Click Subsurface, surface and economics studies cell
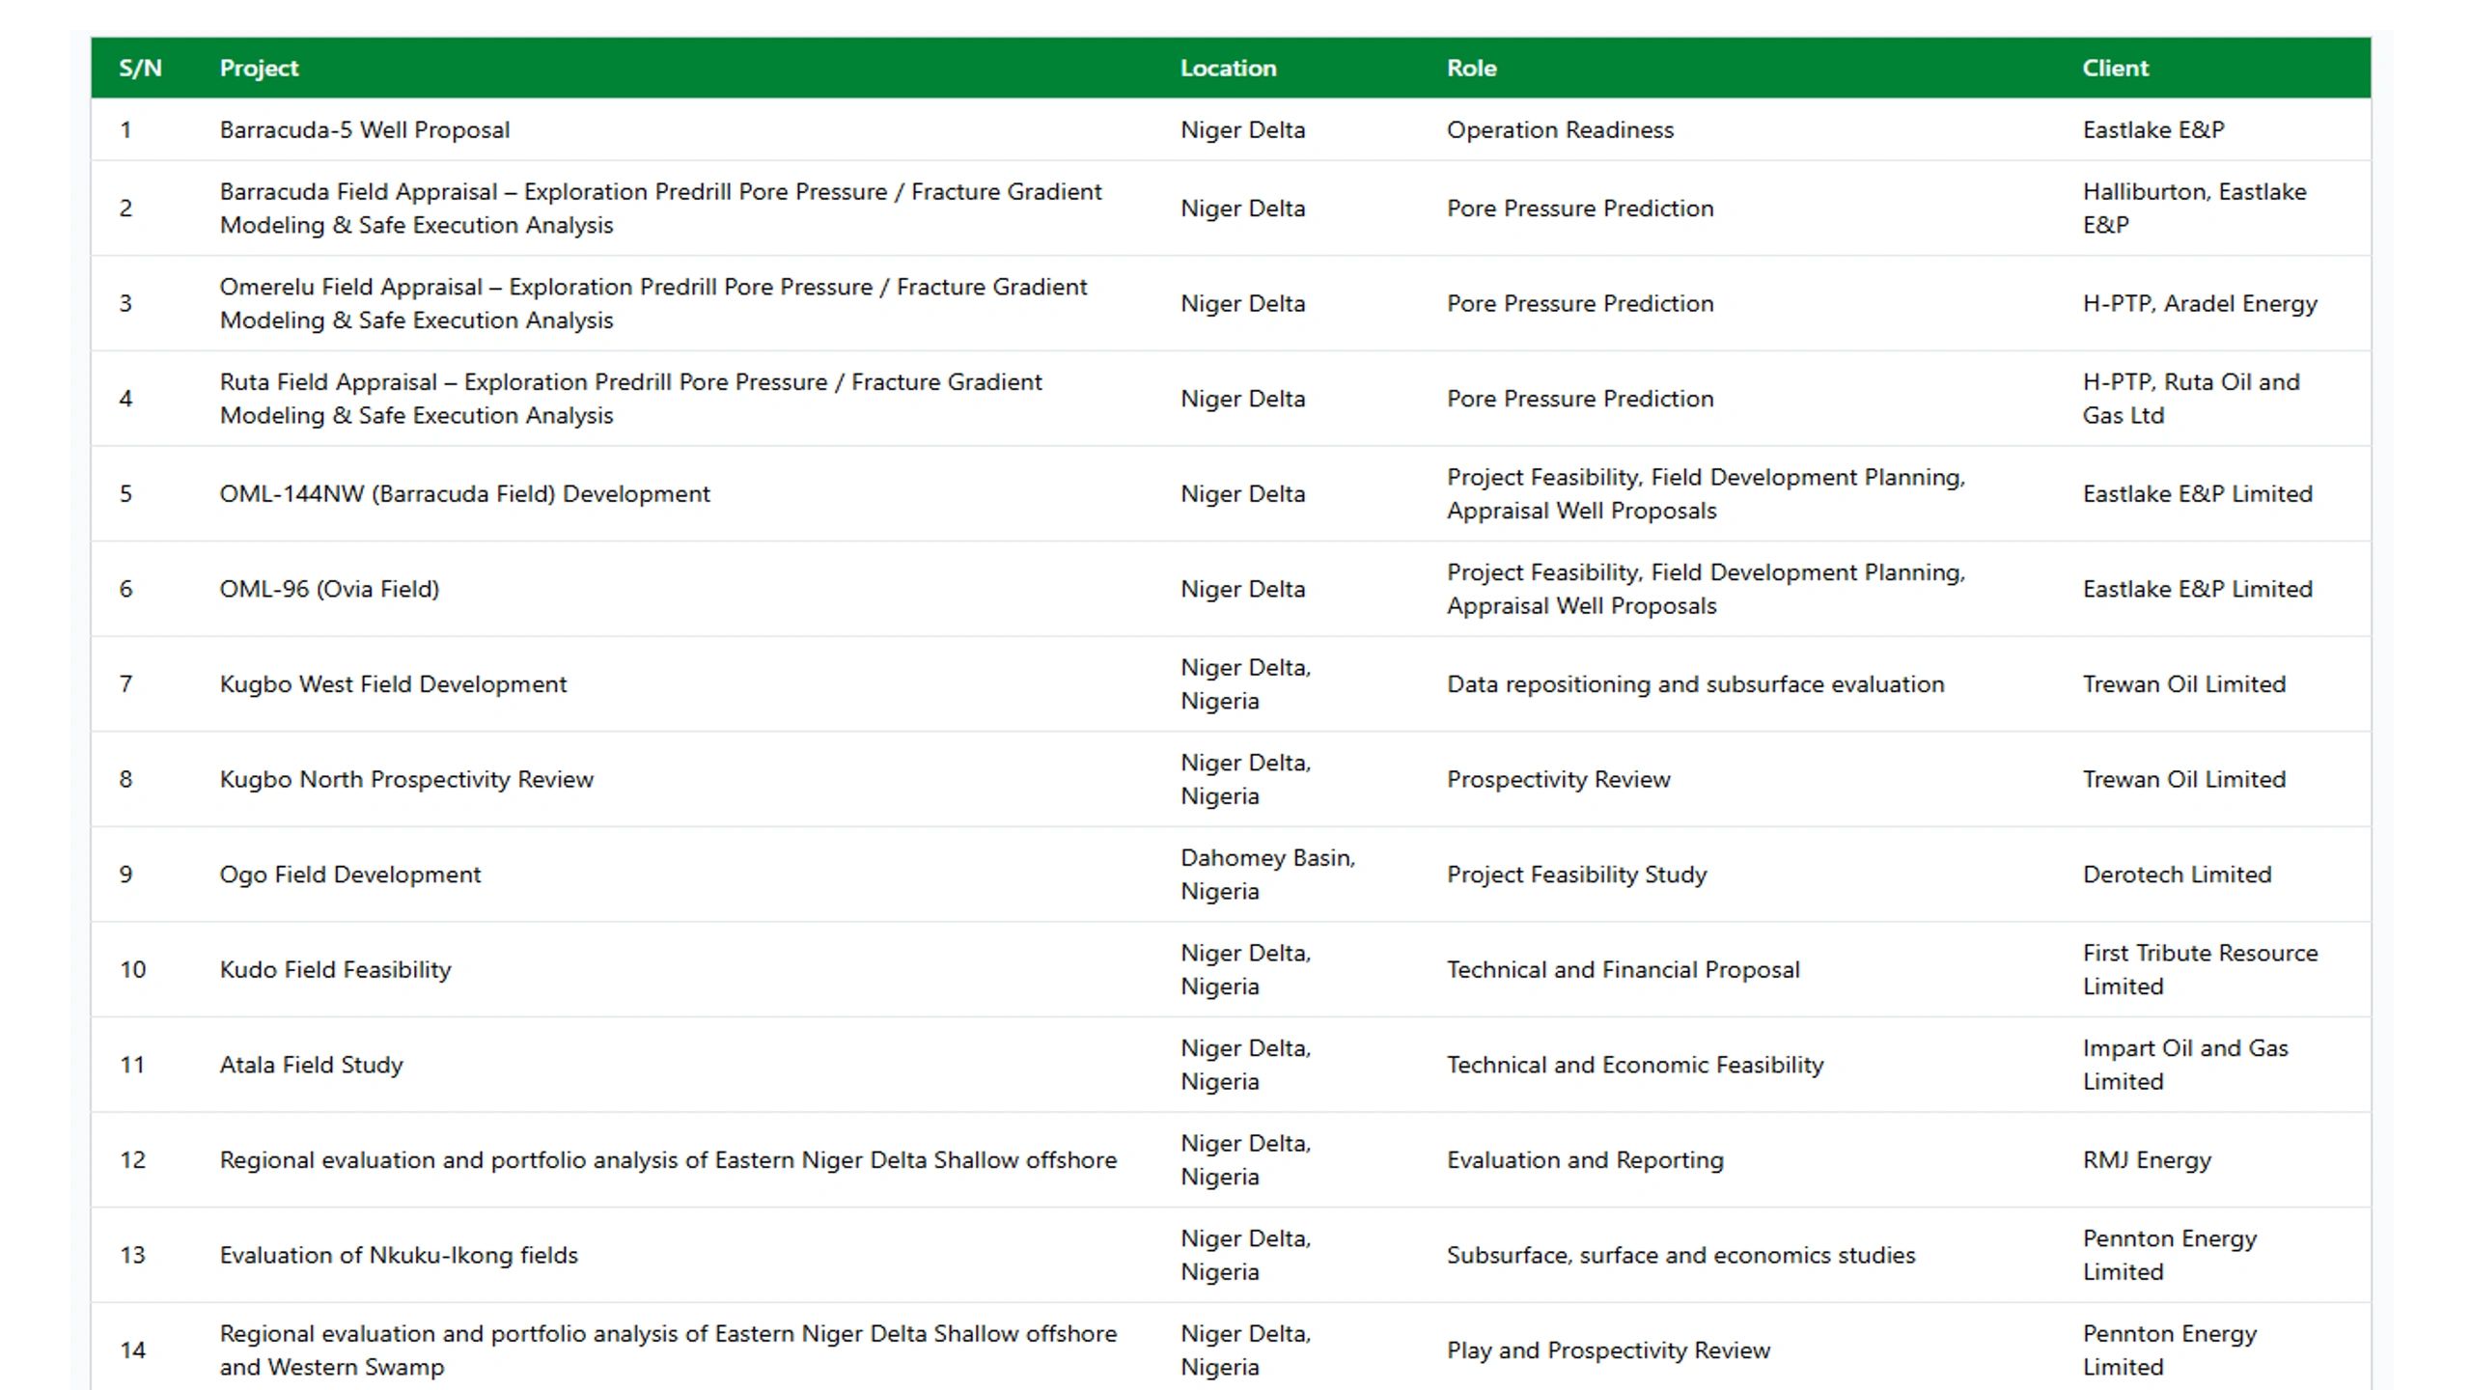 pyautogui.click(x=1680, y=1255)
